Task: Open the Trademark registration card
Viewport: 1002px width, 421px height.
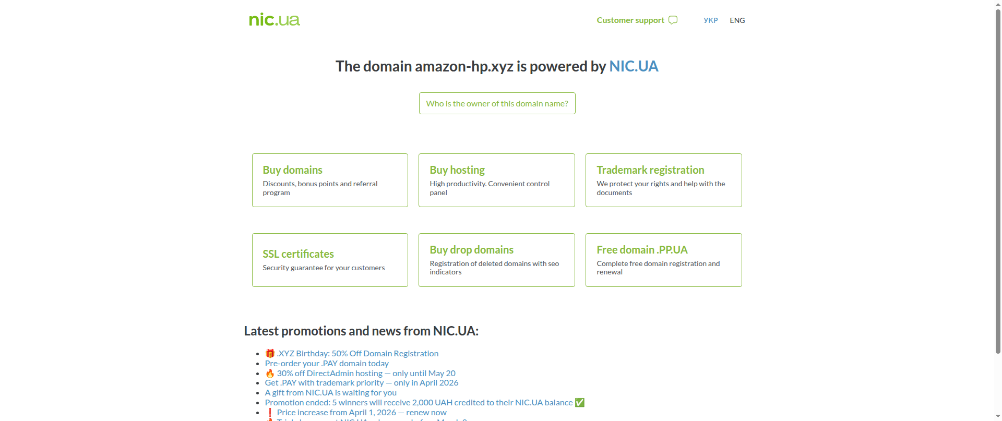Action: click(664, 180)
